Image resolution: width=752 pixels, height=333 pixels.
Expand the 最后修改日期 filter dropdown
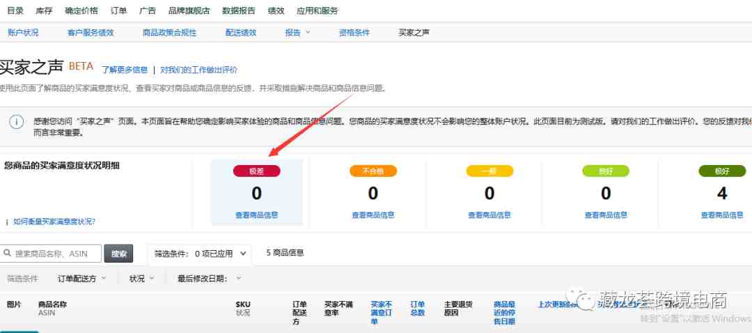pyautogui.click(x=209, y=279)
